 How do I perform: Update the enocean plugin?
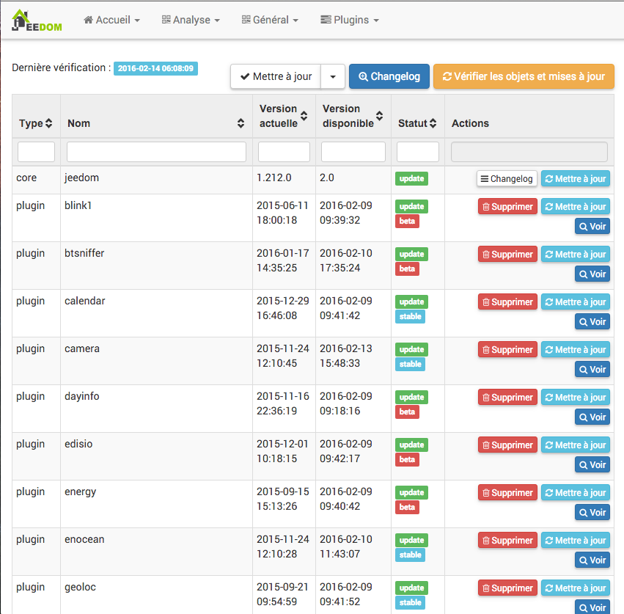576,541
